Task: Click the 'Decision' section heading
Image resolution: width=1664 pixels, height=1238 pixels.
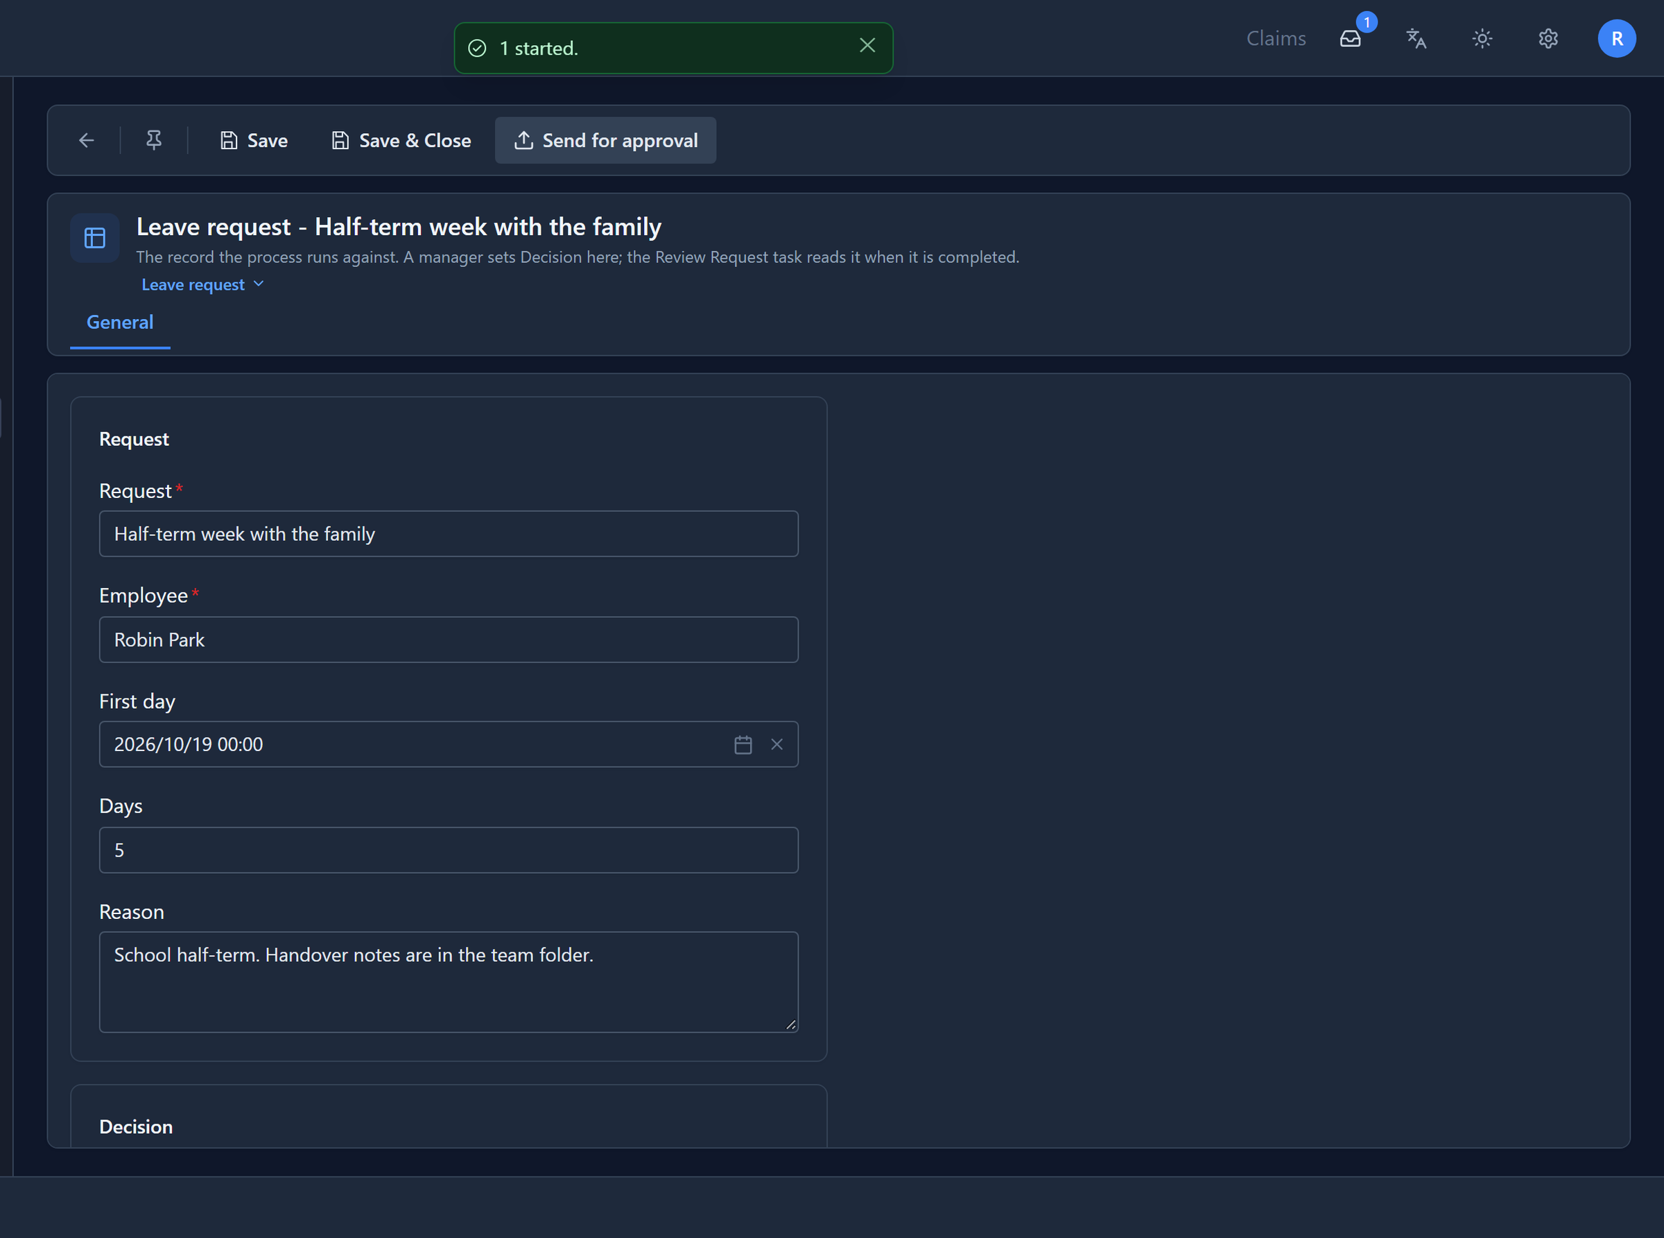Action: [136, 1126]
